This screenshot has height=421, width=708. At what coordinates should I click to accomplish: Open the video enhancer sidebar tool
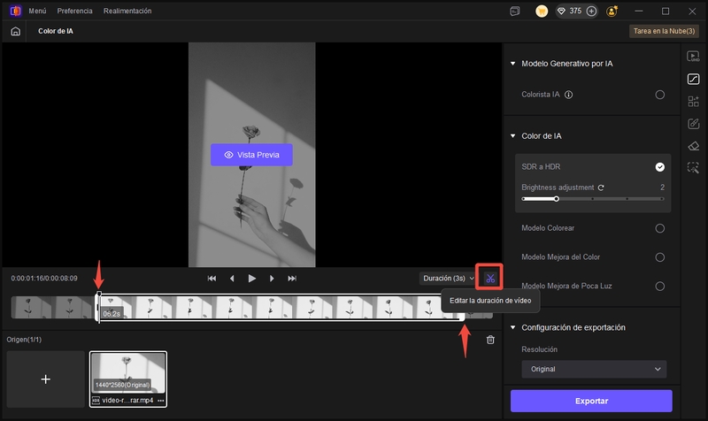click(x=693, y=57)
